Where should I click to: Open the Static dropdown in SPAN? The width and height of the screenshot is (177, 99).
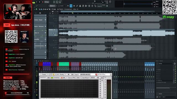point(79,78)
